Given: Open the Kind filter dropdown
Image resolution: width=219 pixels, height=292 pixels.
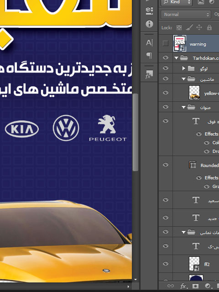Looking at the screenshot, I should [x=176, y=2].
